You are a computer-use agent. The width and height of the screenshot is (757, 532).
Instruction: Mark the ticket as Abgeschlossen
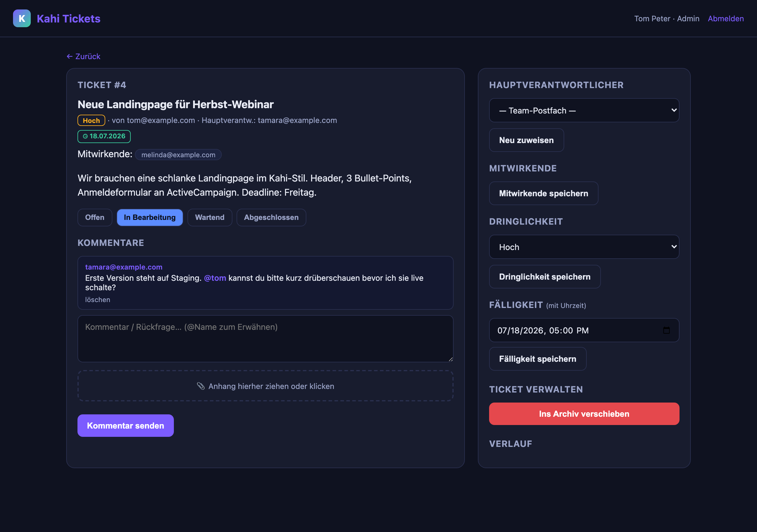(x=271, y=218)
